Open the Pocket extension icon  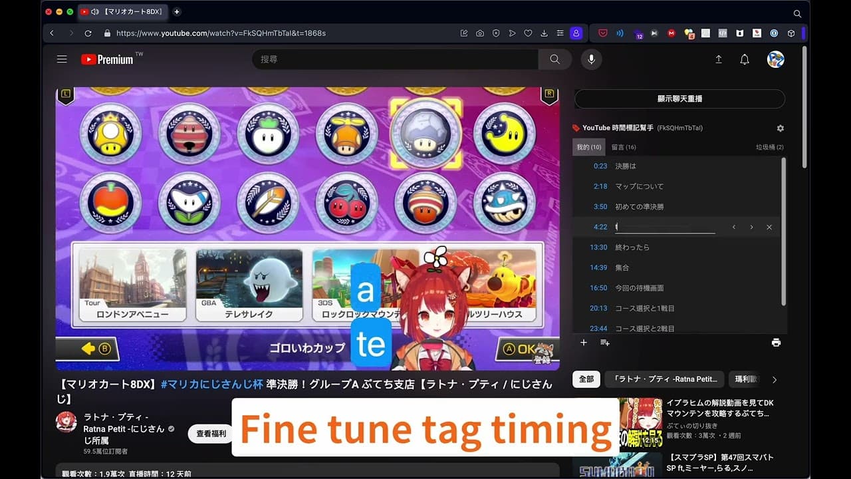(x=603, y=33)
